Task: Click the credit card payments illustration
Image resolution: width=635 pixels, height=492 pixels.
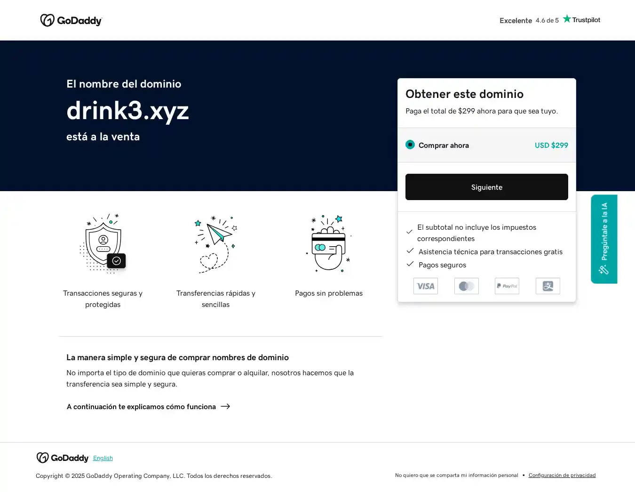Action: click(x=329, y=244)
